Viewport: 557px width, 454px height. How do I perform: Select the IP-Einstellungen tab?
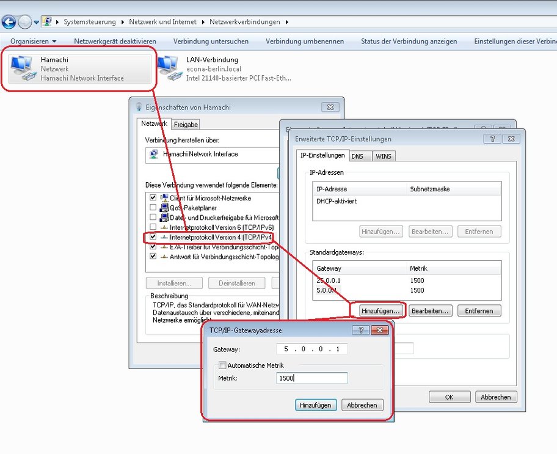point(322,155)
